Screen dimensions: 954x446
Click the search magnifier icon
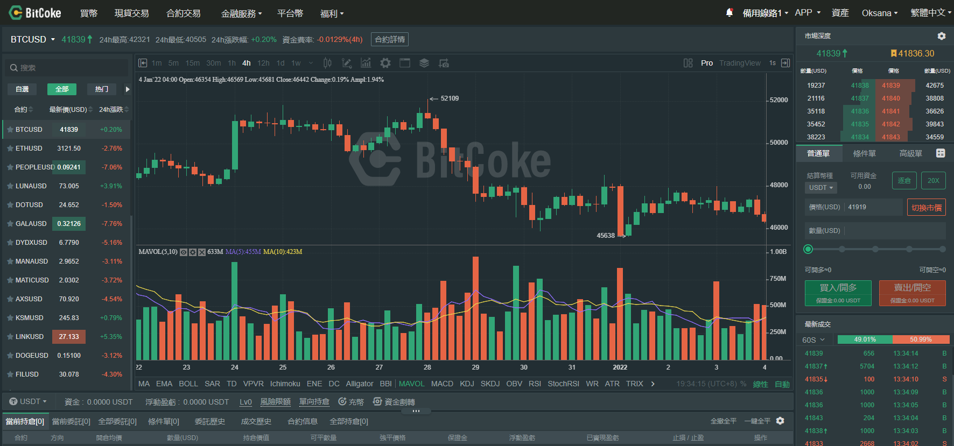click(x=14, y=68)
